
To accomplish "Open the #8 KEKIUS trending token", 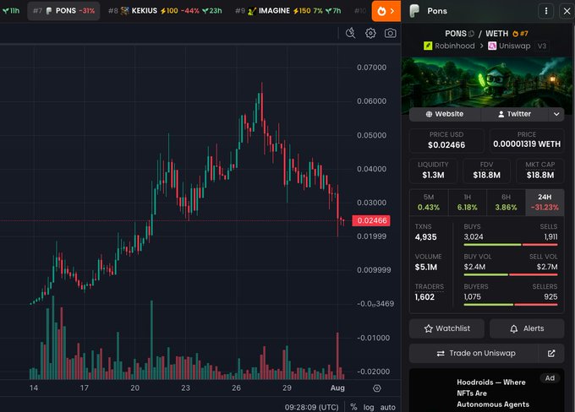I will coord(165,11).
